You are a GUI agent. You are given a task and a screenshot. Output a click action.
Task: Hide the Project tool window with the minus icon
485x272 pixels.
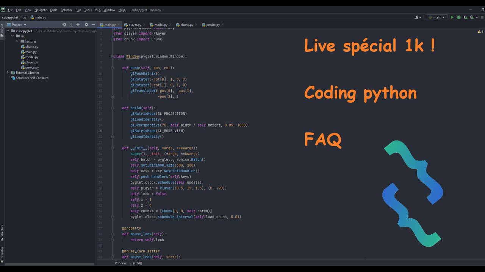[93, 25]
